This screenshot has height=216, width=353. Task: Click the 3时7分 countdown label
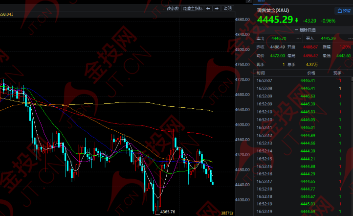(x=227, y=213)
